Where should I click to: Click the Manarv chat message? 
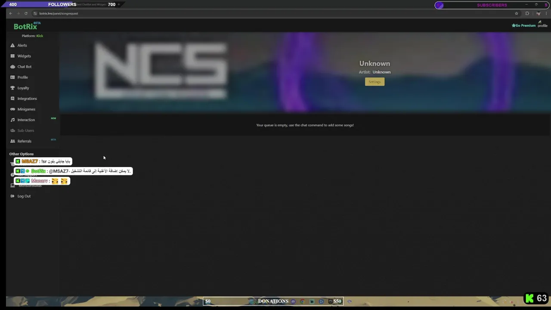coord(42,181)
